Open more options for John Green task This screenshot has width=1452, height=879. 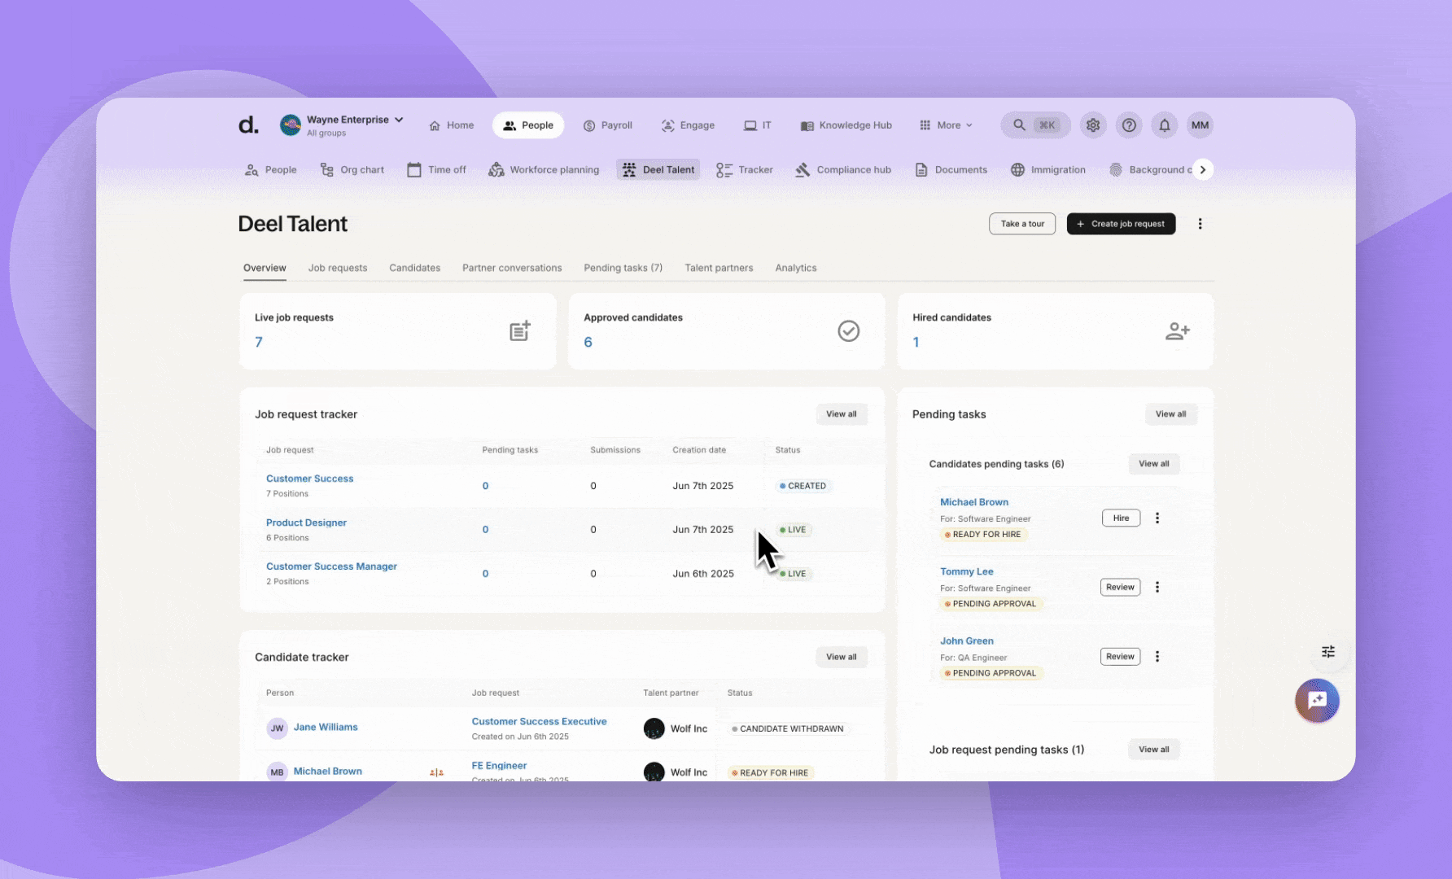tap(1157, 656)
